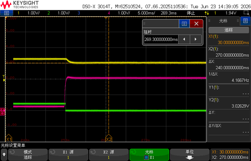Screen dimensions: 251x161
Task: Open the 模式 追踪 mode softkey
Action: pyautogui.click(x=28, y=155)
